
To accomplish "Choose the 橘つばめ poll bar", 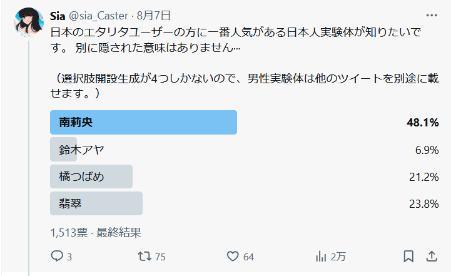I will point(91,176).
